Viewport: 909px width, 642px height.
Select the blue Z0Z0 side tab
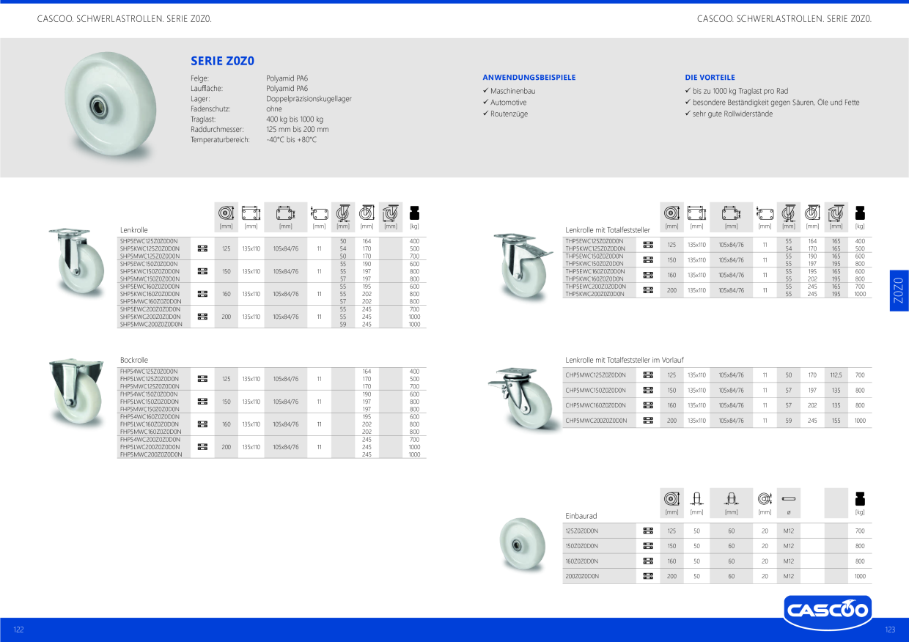click(x=899, y=291)
